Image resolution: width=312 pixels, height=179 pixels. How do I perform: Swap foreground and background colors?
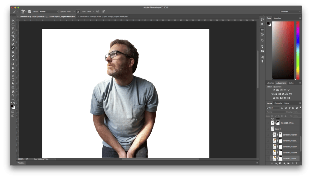pos(14,103)
